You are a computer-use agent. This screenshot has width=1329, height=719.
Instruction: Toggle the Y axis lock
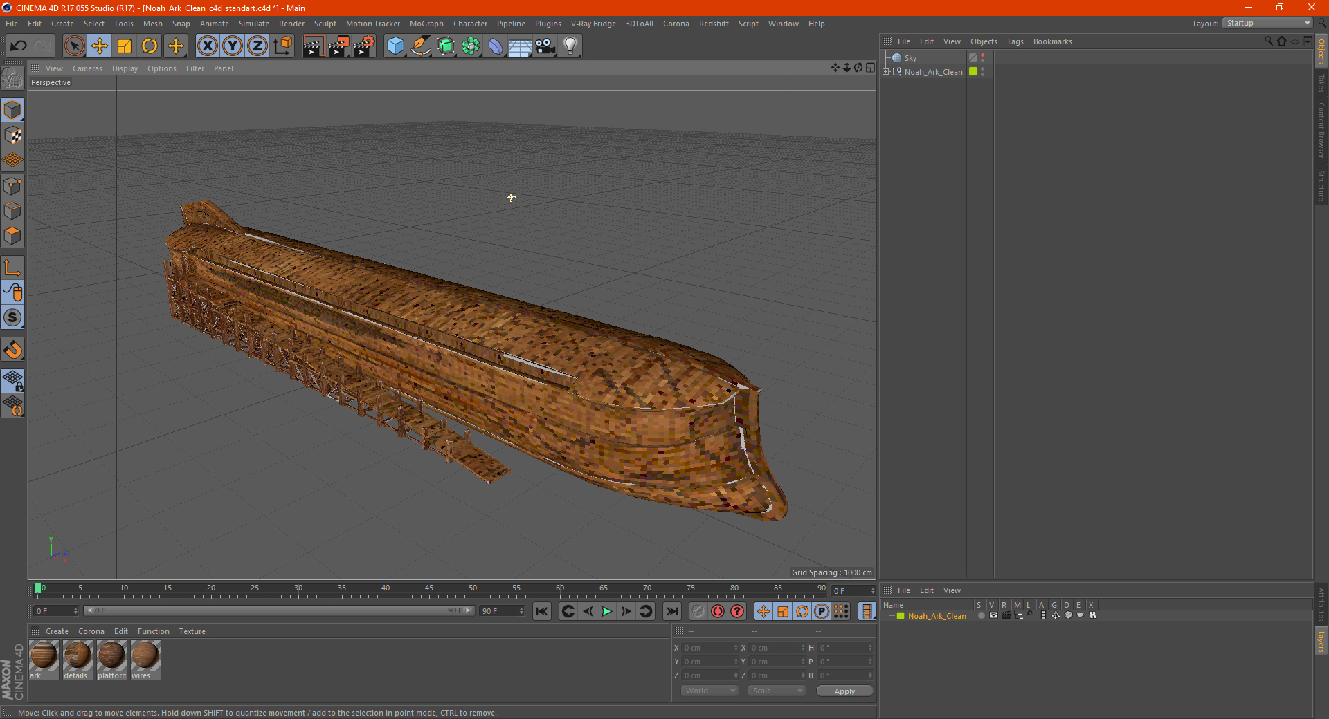point(233,46)
